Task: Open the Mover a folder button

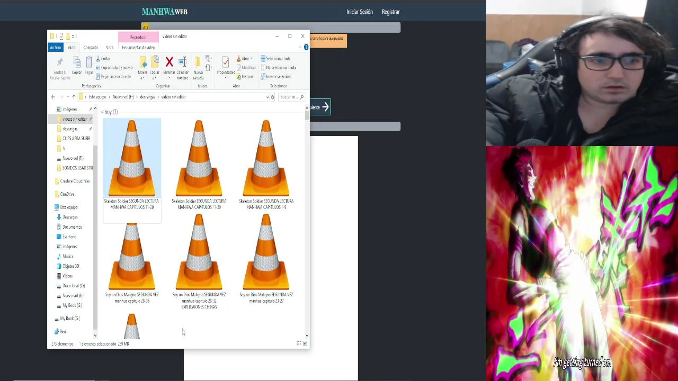Action: (x=142, y=68)
